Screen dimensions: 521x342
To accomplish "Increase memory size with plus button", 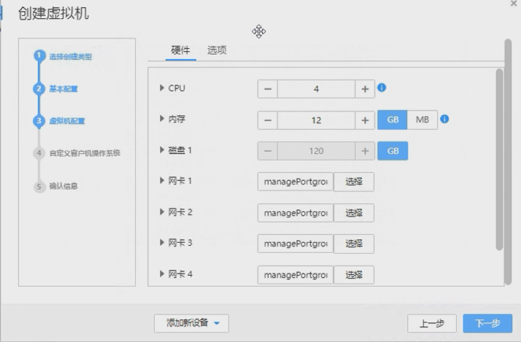I will (365, 120).
